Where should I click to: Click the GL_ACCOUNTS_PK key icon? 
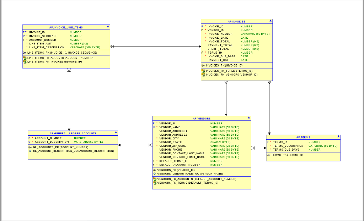tap(30, 147)
